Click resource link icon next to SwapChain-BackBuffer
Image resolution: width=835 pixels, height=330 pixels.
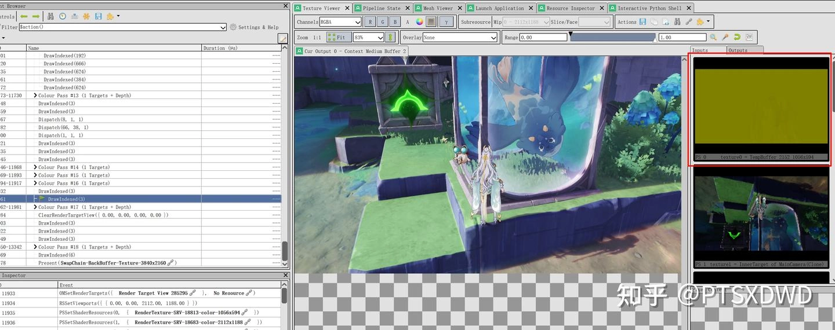pyautogui.click(x=171, y=263)
